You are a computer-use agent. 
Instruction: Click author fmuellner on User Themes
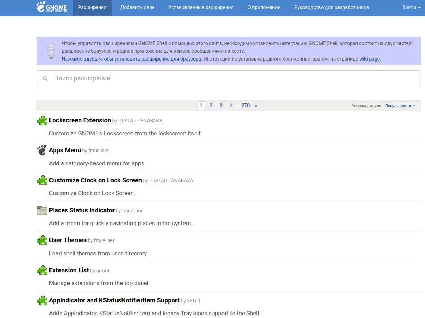point(104,240)
